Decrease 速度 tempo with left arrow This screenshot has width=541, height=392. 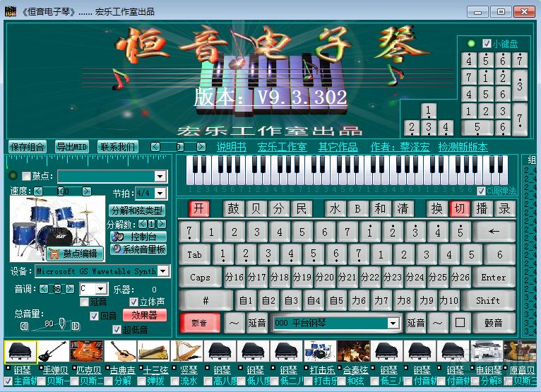[38, 191]
